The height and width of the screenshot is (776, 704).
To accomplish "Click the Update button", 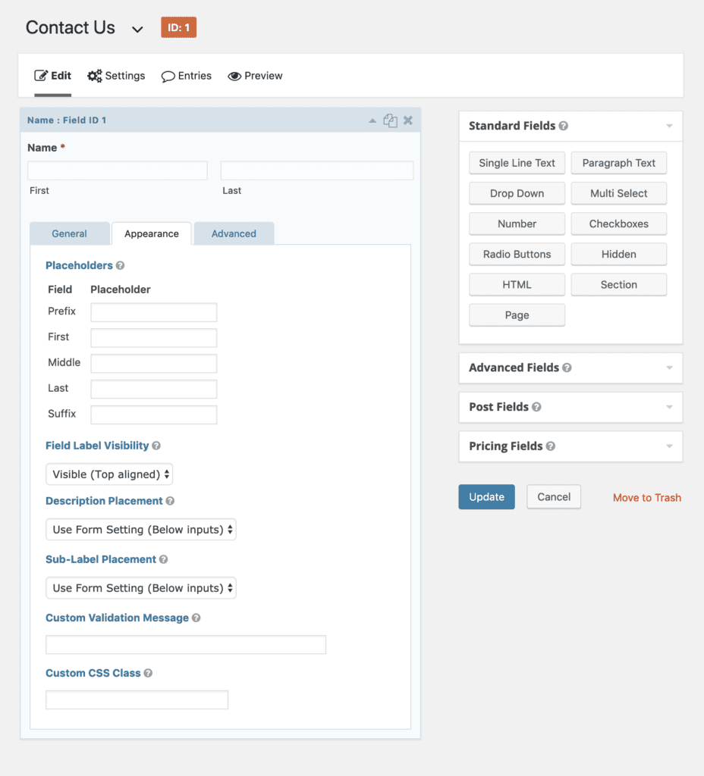I will click(486, 497).
